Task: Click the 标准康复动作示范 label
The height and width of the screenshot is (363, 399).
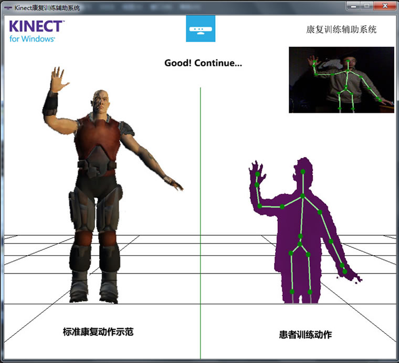Action: pyautogui.click(x=102, y=332)
